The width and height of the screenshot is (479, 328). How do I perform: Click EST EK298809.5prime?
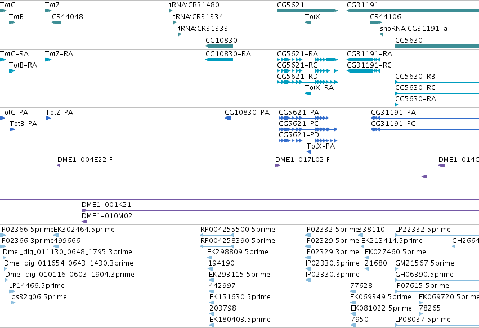[238, 252]
